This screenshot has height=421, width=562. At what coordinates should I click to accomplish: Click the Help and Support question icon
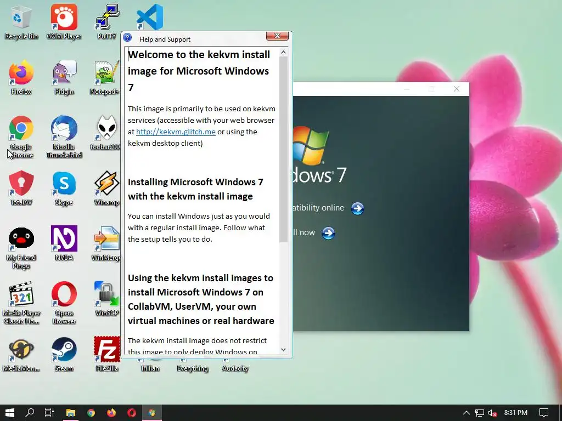[127, 38]
